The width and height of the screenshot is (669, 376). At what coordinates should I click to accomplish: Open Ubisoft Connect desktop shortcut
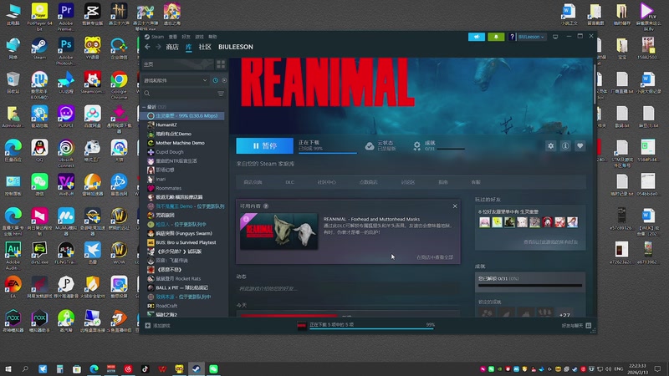pyautogui.click(x=66, y=154)
